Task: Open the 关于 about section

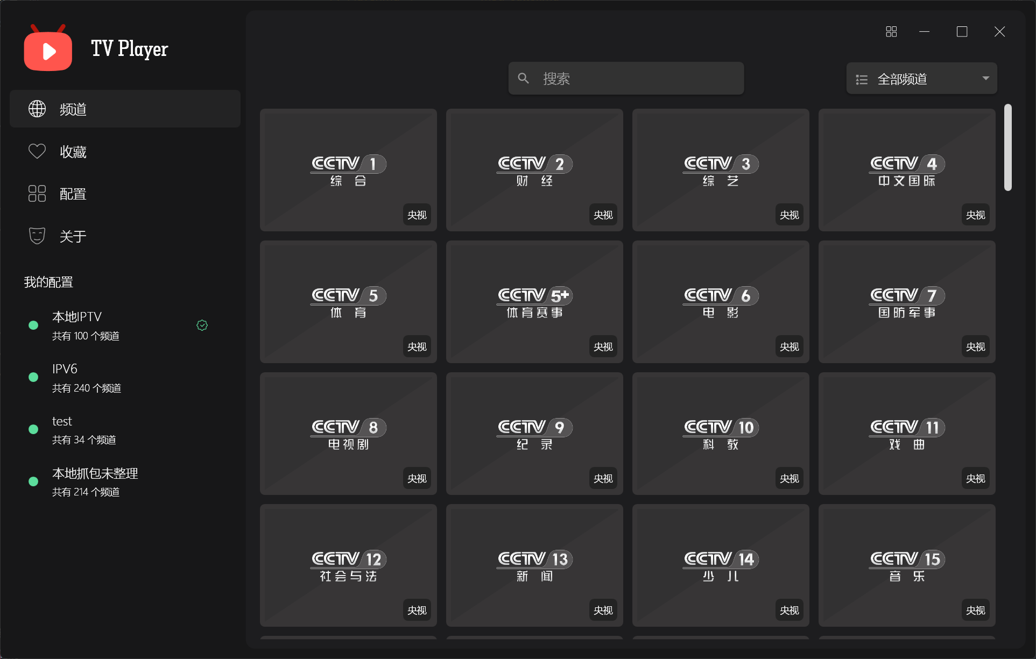Action: [73, 236]
